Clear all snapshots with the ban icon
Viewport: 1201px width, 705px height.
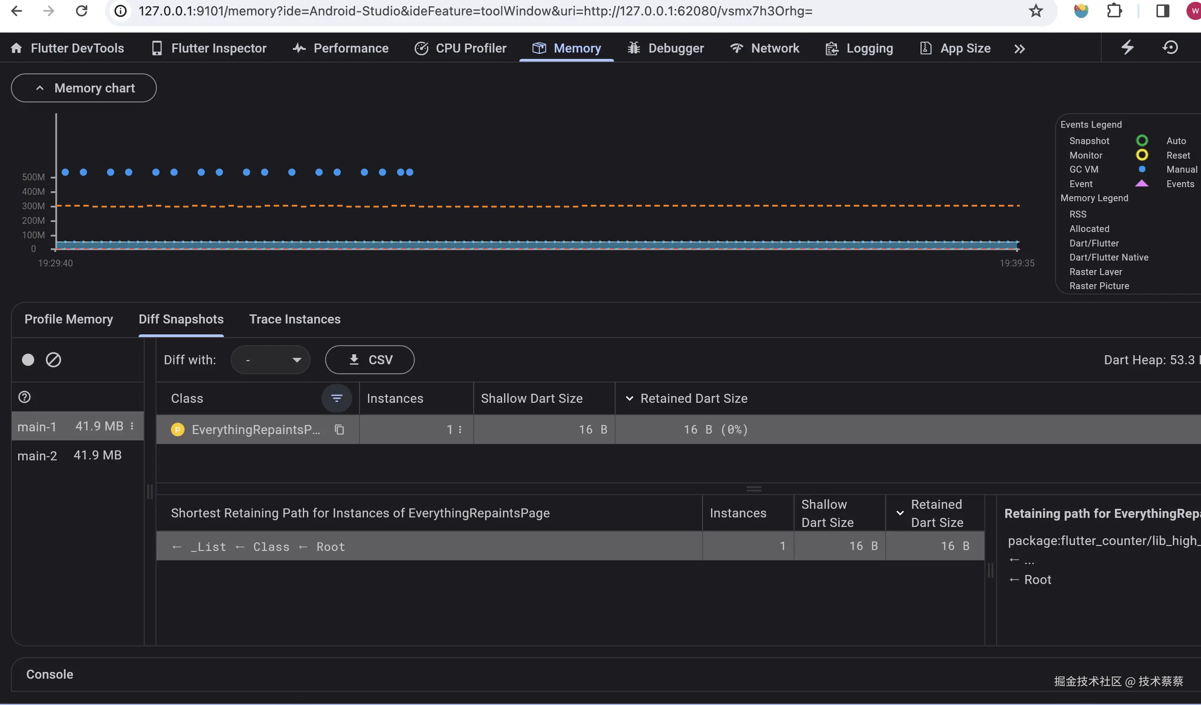(x=53, y=360)
